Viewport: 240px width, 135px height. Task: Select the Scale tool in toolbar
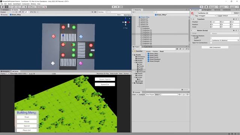(14, 7)
